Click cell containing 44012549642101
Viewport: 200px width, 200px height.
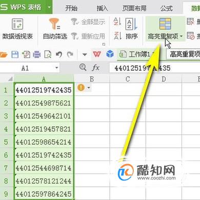coord(44,116)
